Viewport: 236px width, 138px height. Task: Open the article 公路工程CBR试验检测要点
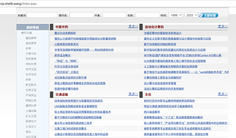tap(70, 128)
